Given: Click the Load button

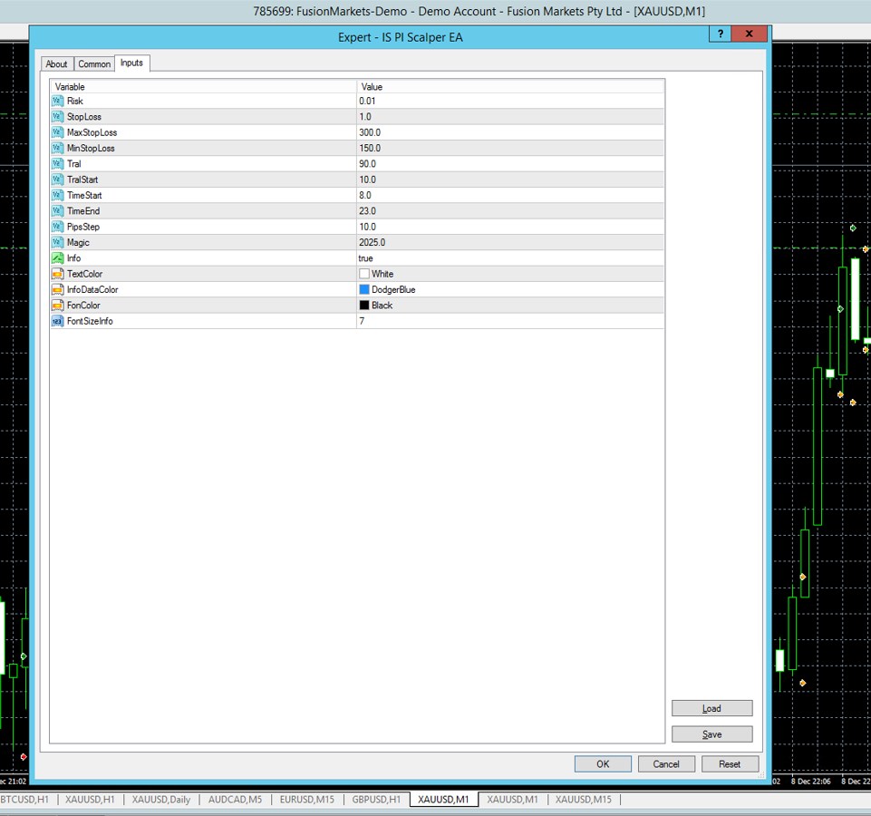Looking at the screenshot, I should pos(711,708).
